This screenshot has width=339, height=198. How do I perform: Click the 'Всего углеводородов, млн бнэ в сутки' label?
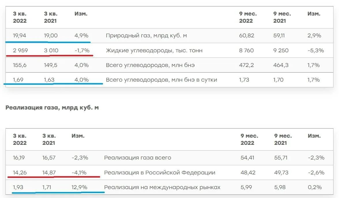click(x=161, y=80)
